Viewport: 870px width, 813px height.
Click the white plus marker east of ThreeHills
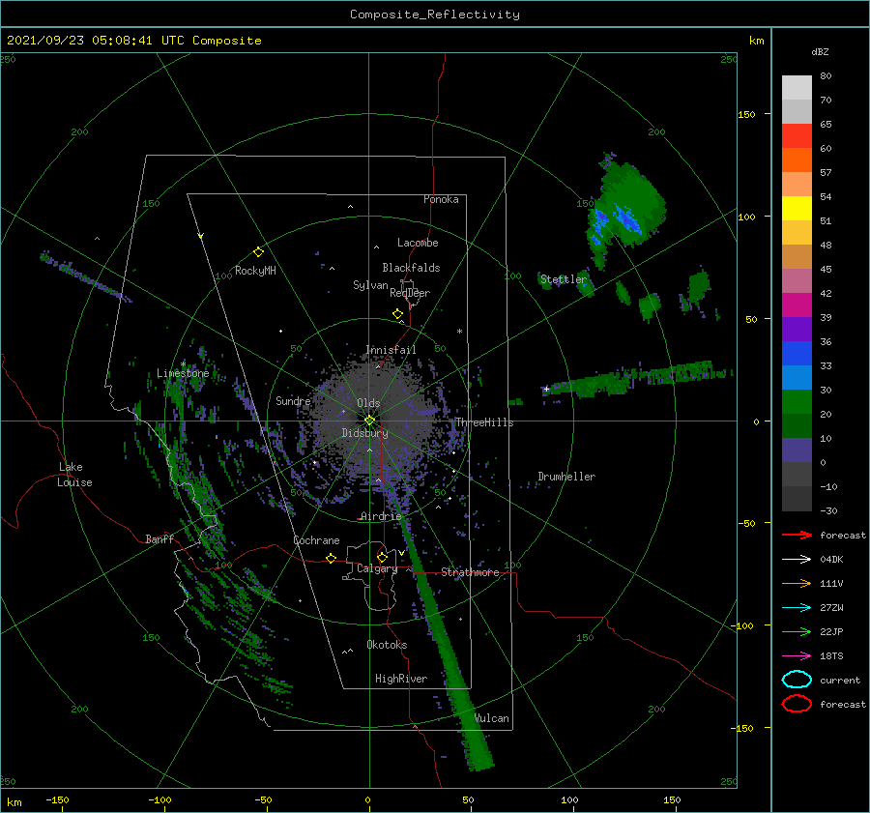[546, 389]
